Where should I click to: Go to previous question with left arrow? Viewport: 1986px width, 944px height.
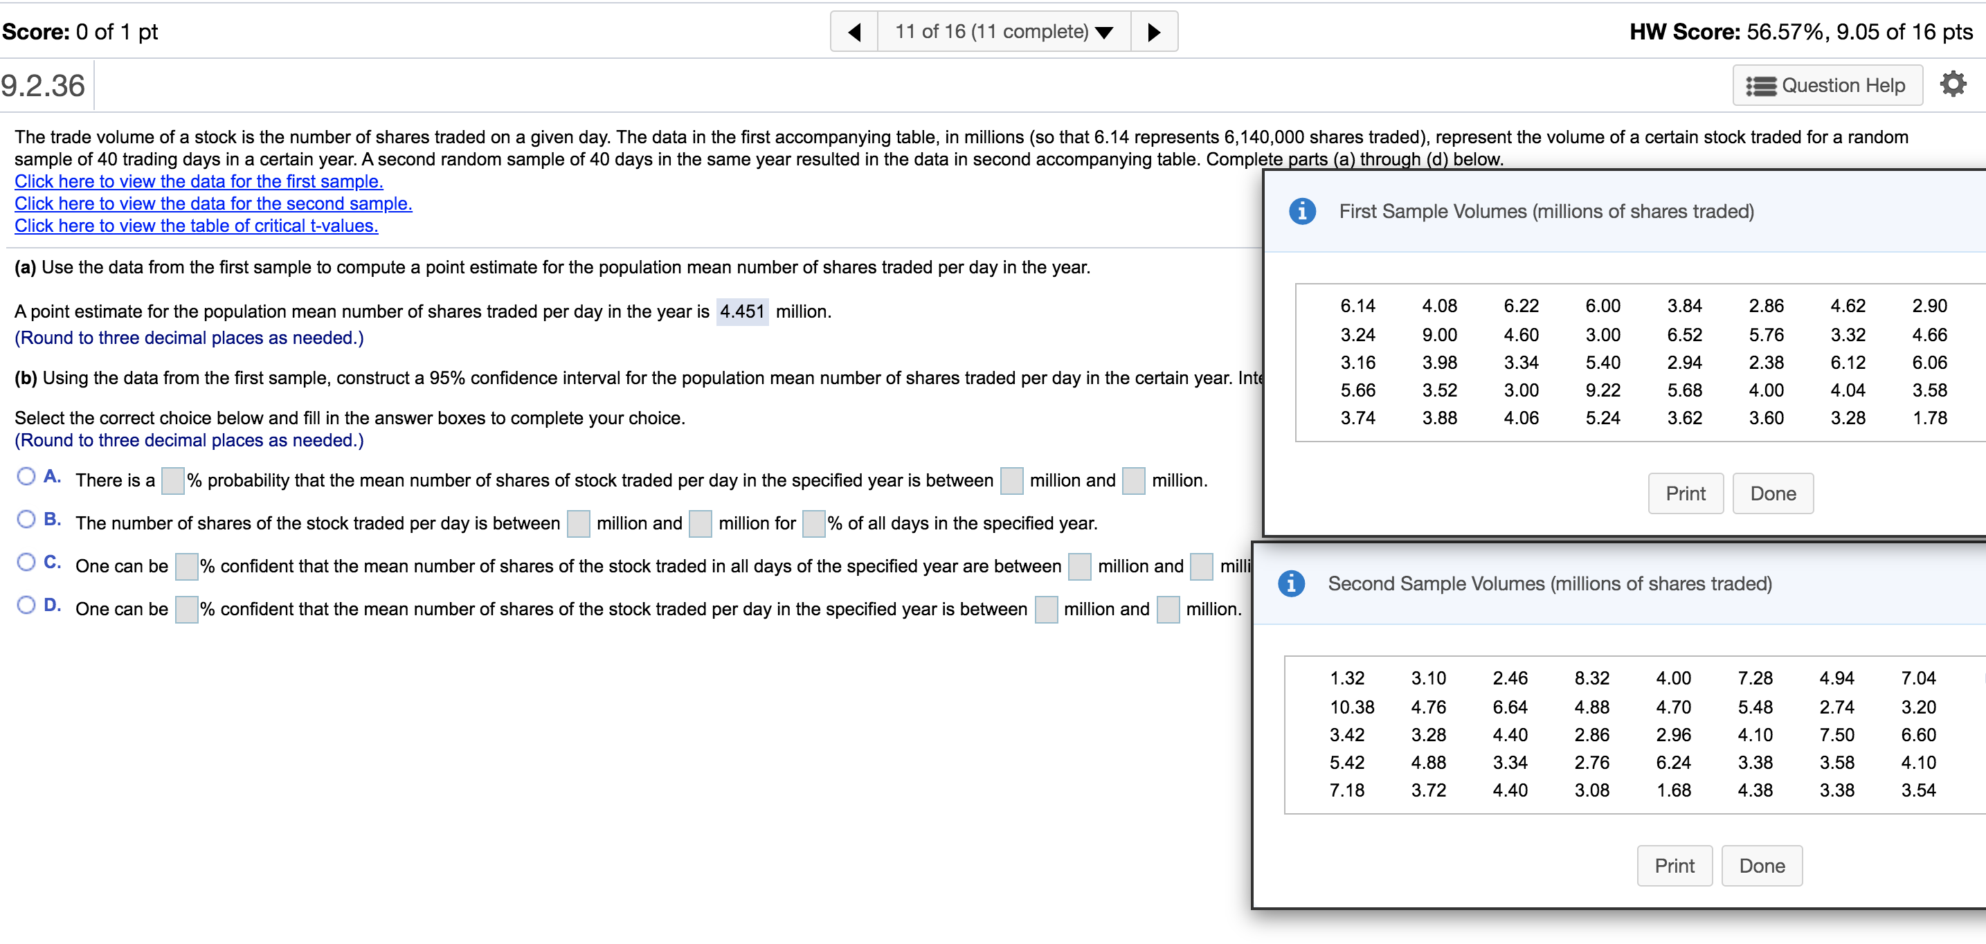(x=854, y=31)
